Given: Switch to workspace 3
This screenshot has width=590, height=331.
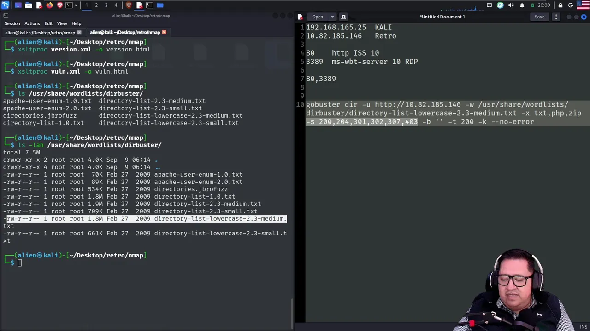Looking at the screenshot, I should [x=106, y=5].
